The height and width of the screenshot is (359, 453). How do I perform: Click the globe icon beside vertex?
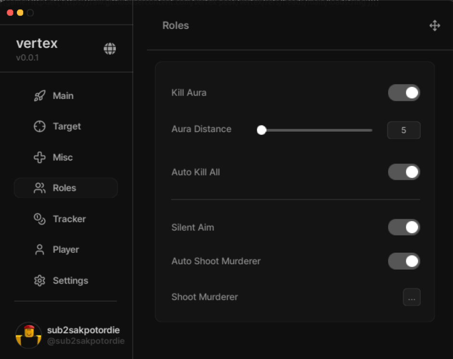[110, 49]
